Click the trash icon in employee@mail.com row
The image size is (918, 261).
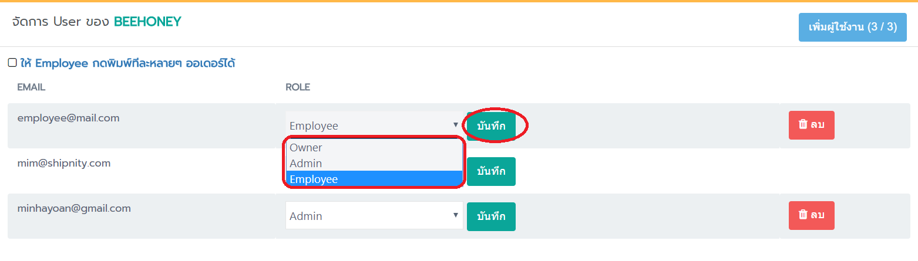803,124
